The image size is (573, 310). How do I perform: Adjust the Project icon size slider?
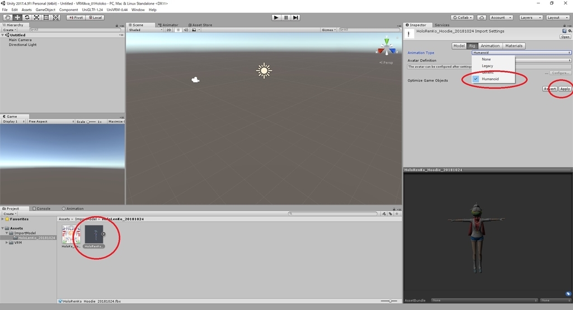(389, 301)
